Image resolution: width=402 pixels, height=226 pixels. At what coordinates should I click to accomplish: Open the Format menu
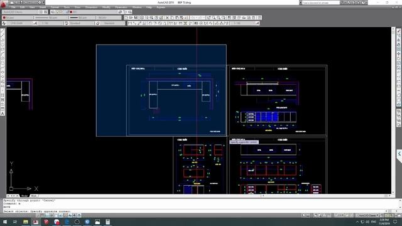pyautogui.click(x=55, y=7)
